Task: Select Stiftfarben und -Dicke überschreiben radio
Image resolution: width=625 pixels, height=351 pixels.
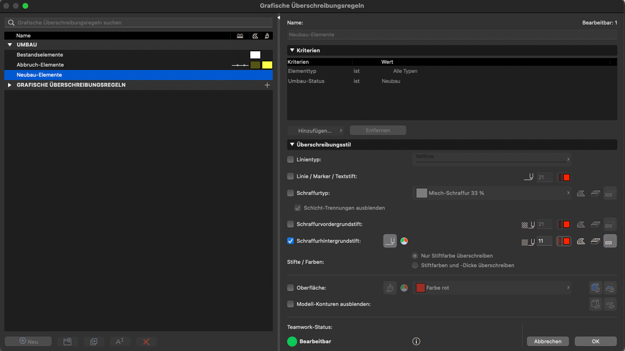Action: (415, 265)
